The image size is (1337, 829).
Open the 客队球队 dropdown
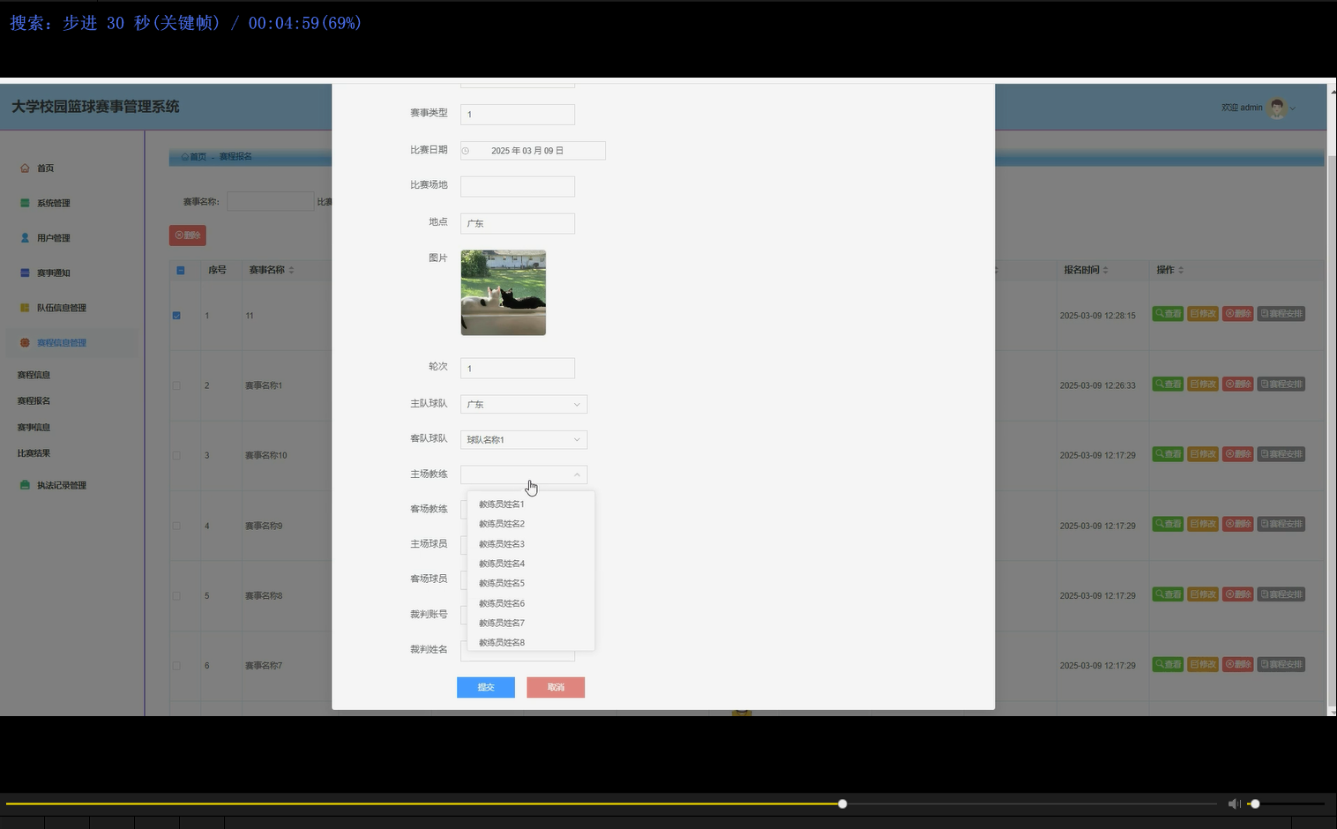tap(524, 439)
